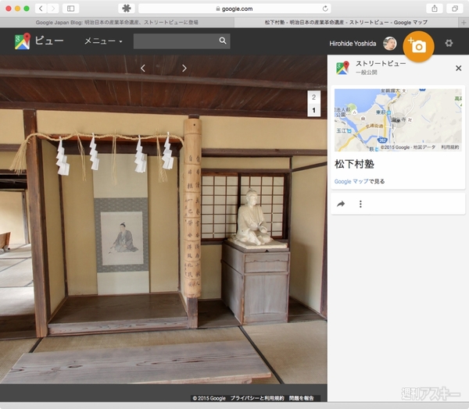Open the メニュー dropdown
The image size is (469, 409).
(x=103, y=41)
